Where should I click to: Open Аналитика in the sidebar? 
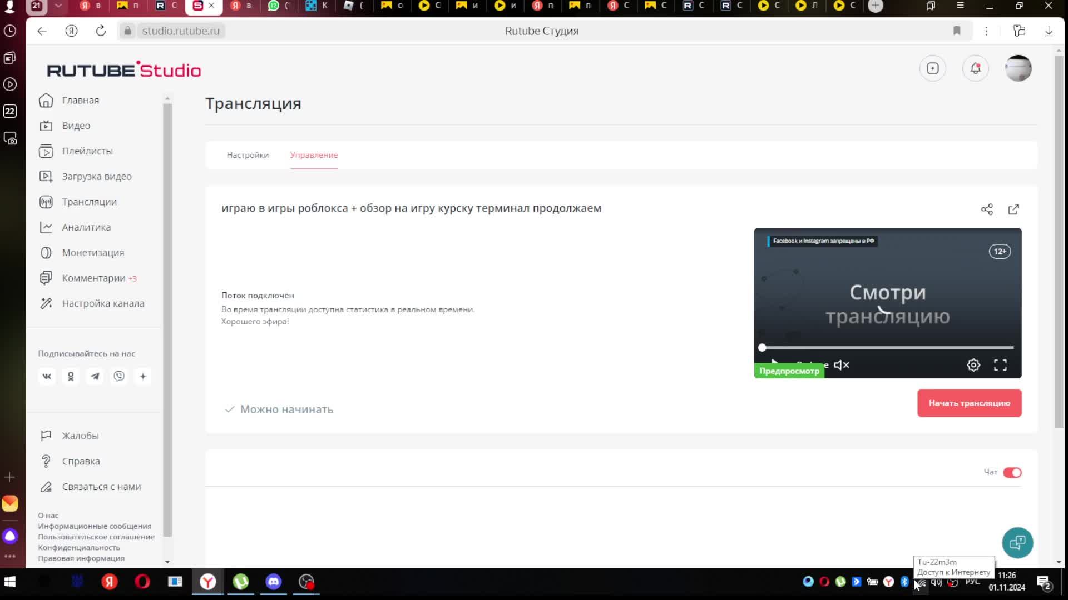(86, 227)
